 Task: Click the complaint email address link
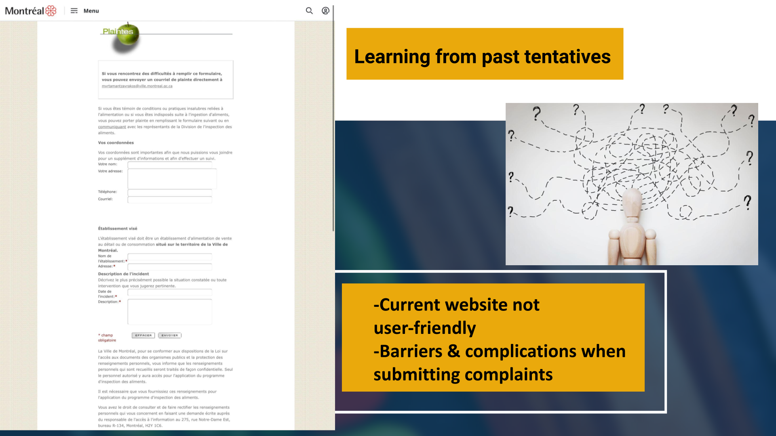click(137, 86)
